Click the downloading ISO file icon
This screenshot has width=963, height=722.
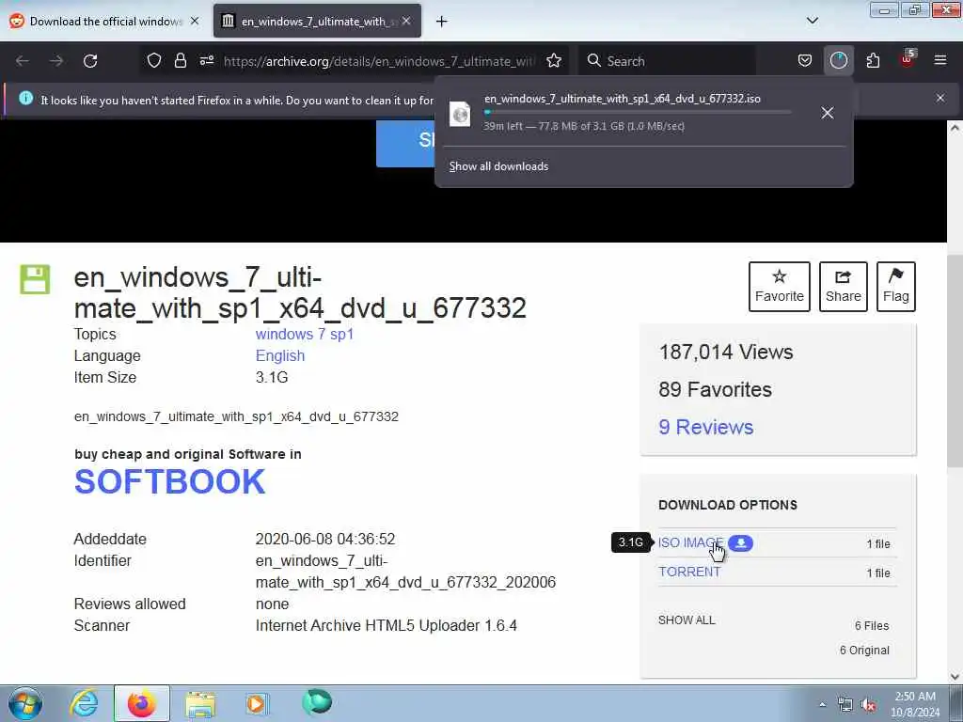tap(460, 114)
